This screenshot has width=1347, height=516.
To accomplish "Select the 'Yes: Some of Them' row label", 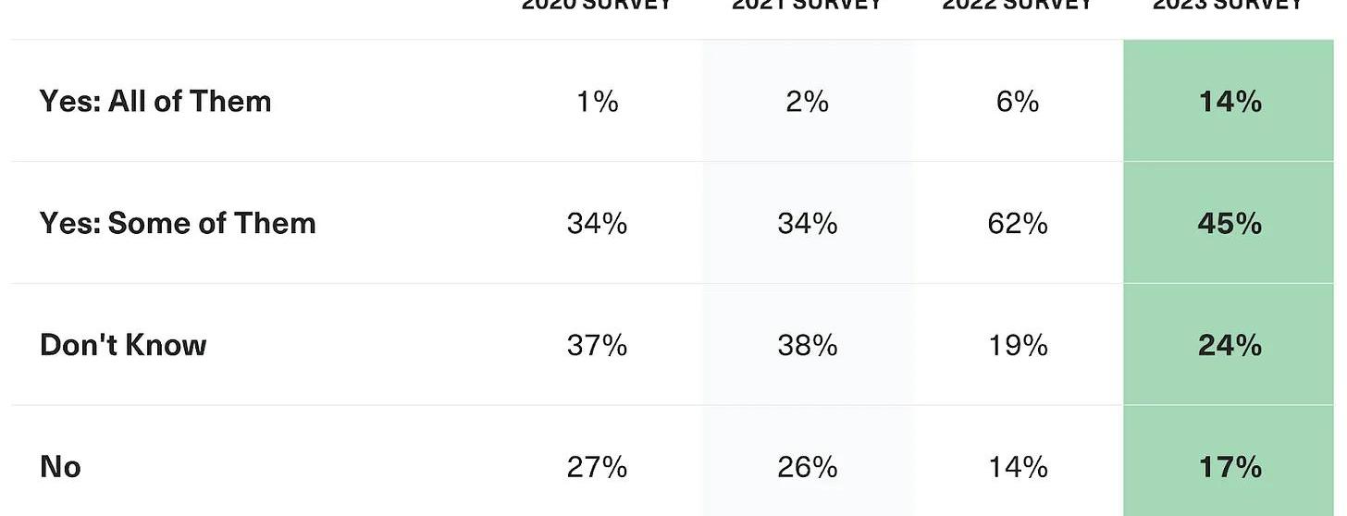I will click(x=178, y=223).
